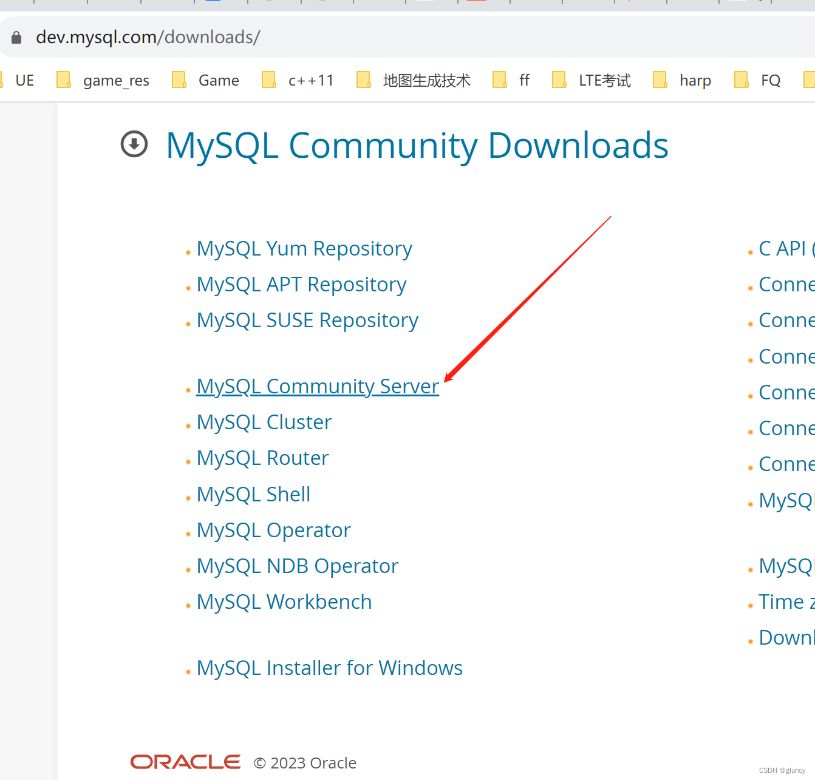Click the download arrow icon beside the page title

point(134,144)
